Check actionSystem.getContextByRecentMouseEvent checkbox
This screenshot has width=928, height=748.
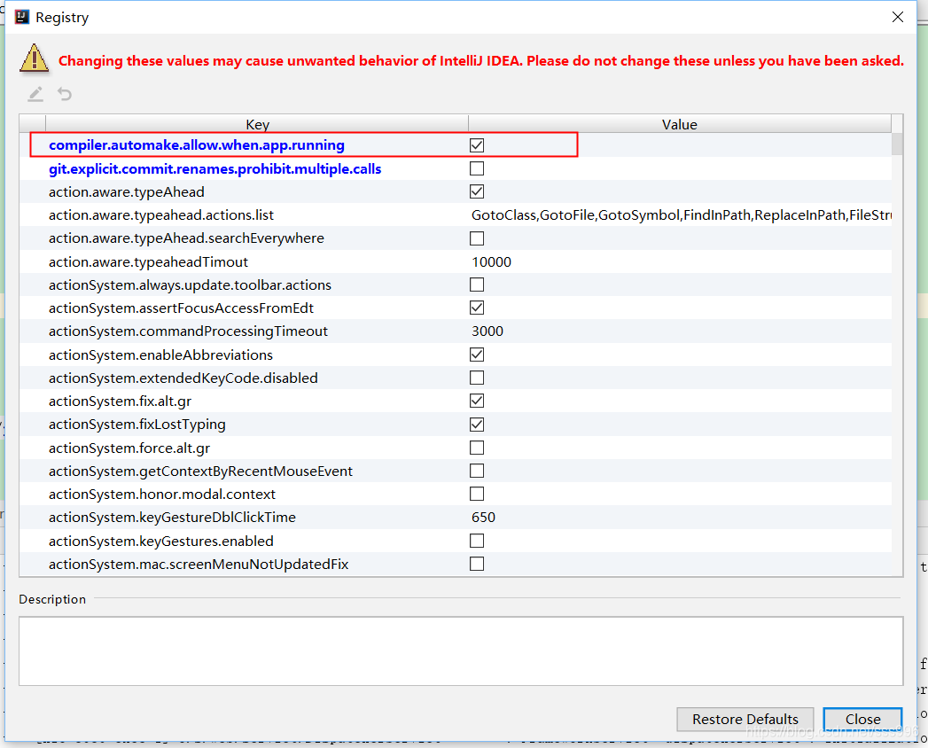point(477,471)
